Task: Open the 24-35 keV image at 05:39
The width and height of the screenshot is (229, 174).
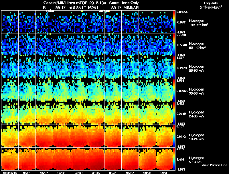Action: click(78, 113)
